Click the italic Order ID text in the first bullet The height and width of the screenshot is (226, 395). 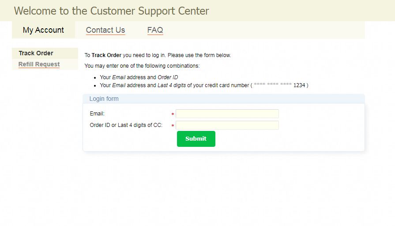tap(168, 77)
